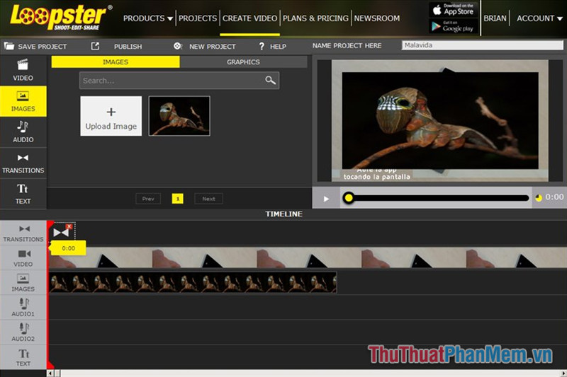The width and height of the screenshot is (567, 377).
Task: Click the Prev page button
Action: coord(148,199)
